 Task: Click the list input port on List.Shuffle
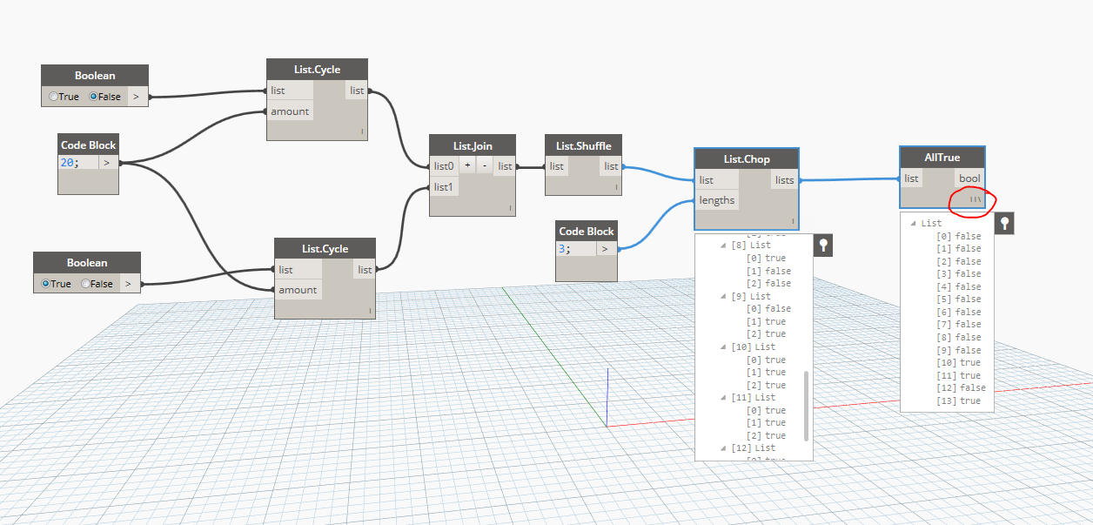(x=557, y=166)
